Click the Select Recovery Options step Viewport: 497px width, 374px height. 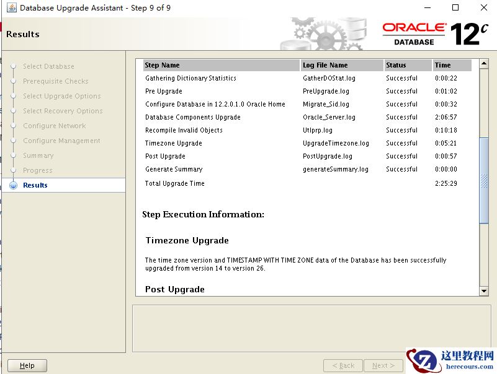[x=63, y=111]
